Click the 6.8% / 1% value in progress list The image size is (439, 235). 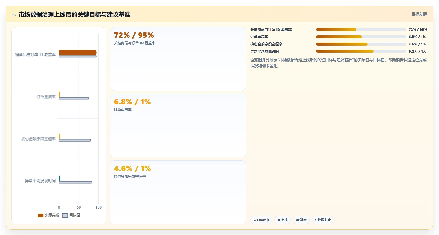click(x=417, y=37)
